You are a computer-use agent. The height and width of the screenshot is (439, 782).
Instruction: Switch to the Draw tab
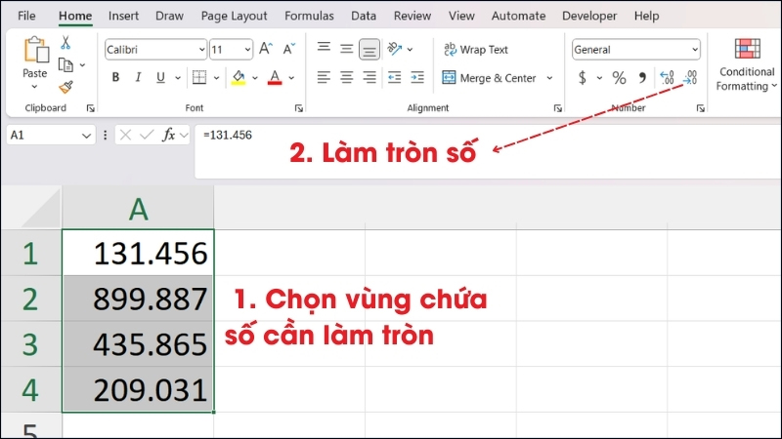pyautogui.click(x=169, y=16)
